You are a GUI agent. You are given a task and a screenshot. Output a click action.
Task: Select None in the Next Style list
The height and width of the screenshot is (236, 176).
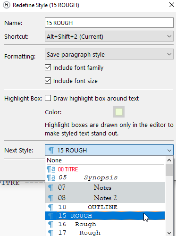coord(105,160)
